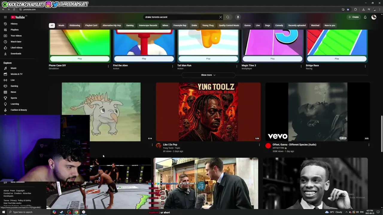
Task: Open Steam from the taskbar
Action: pyautogui.click(x=62, y=212)
